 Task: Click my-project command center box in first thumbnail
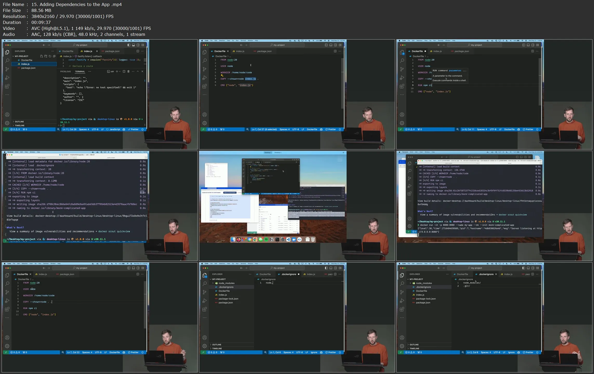[x=80, y=45]
